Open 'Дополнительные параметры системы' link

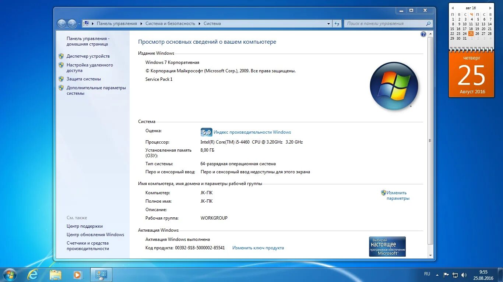pyautogui.click(x=96, y=90)
